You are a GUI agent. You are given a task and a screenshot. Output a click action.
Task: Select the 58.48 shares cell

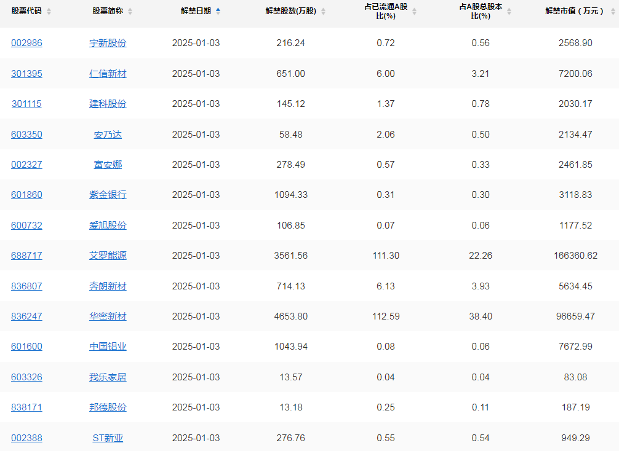coord(291,135)
